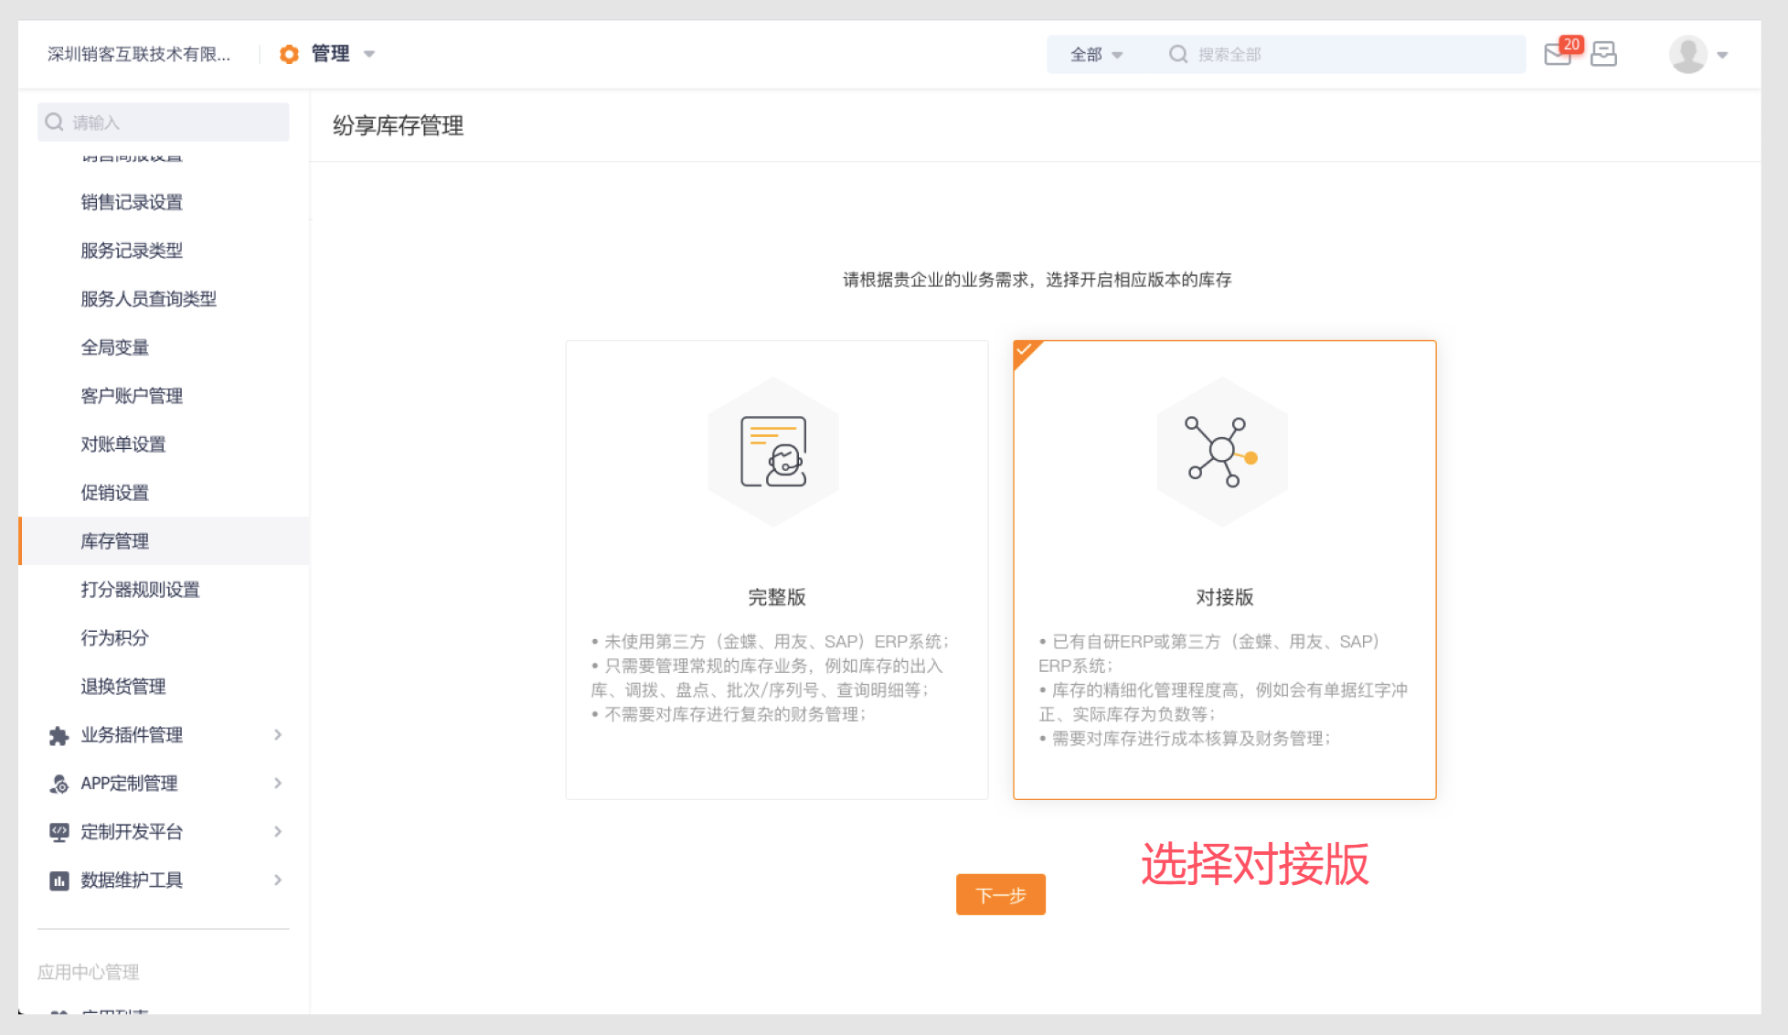Open 库存管理 in the sidebar
Screen dimensions: 1788x1035
(x=115, y=541)
